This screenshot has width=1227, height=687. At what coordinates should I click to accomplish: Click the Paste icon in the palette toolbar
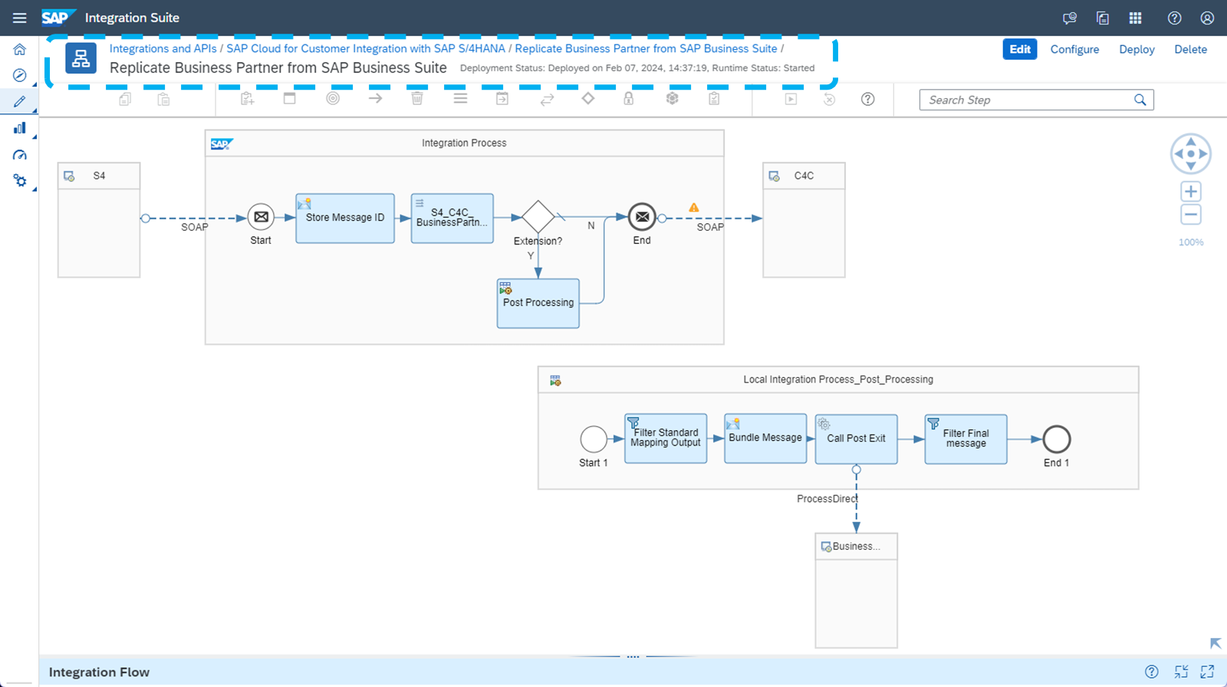(163, 99)
